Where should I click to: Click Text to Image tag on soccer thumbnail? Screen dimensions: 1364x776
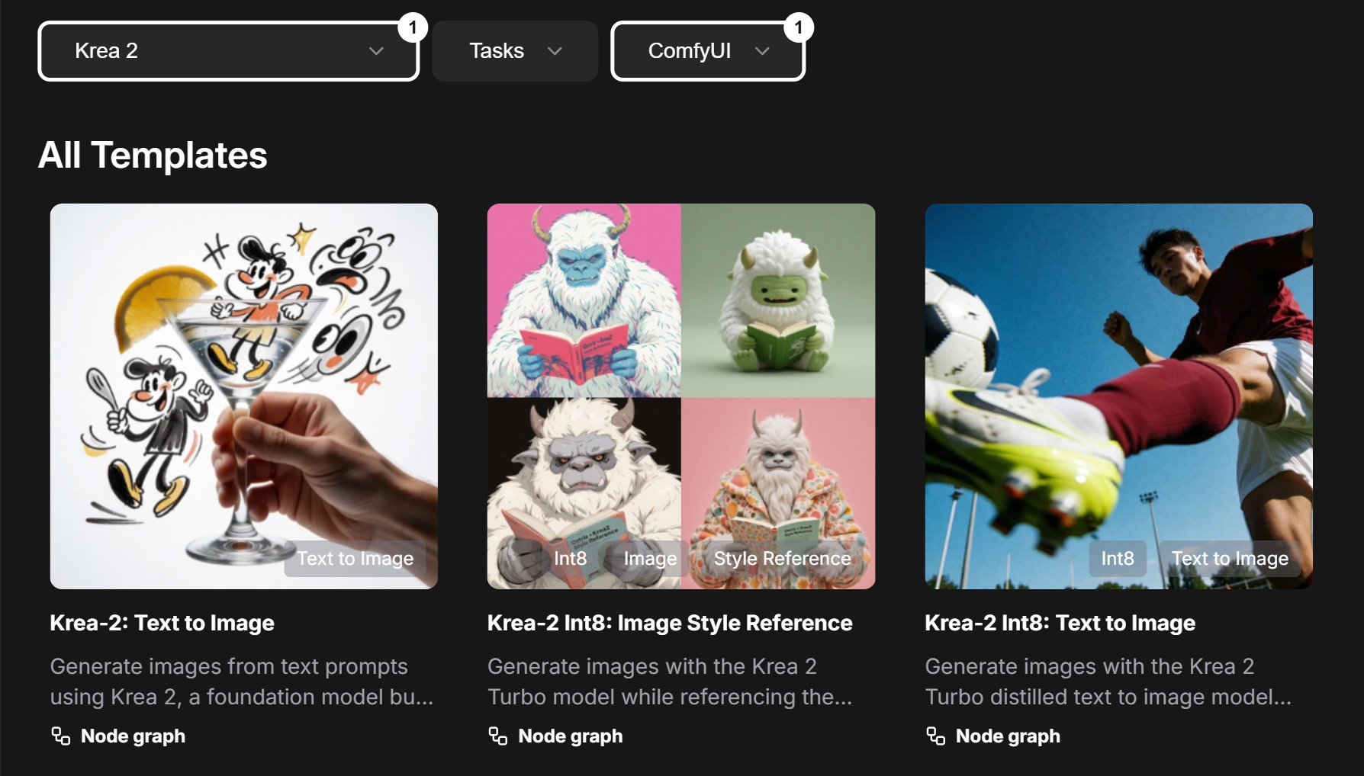1230,559
